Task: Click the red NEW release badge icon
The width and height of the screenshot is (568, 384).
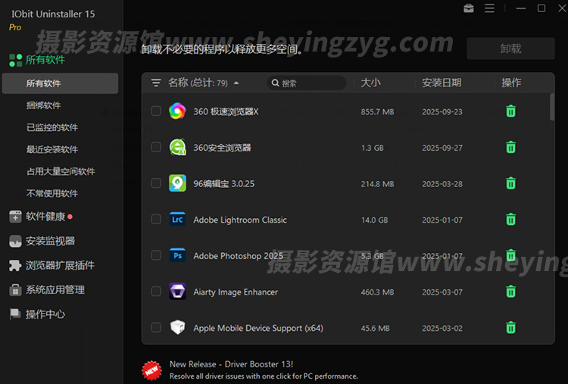Action: [x=151, y=370]
